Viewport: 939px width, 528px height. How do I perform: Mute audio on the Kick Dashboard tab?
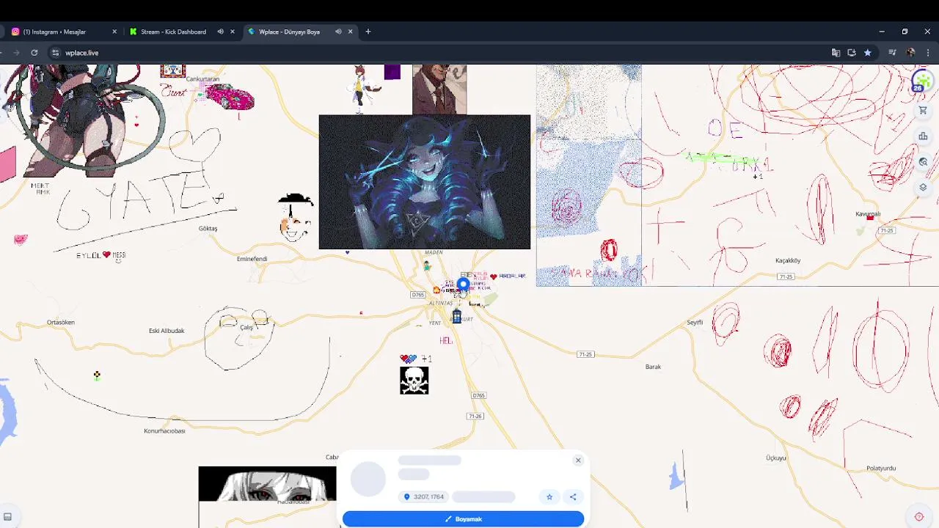220,32
